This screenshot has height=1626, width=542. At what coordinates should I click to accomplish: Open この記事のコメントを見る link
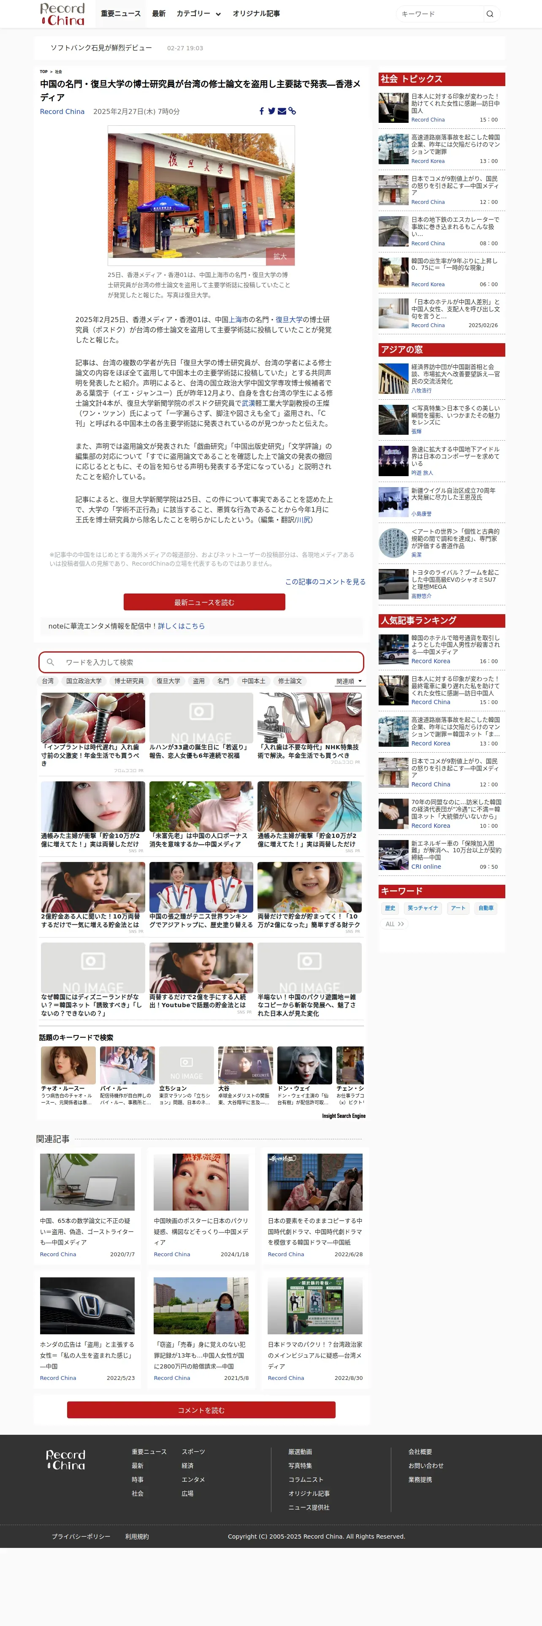click(325, 581)
